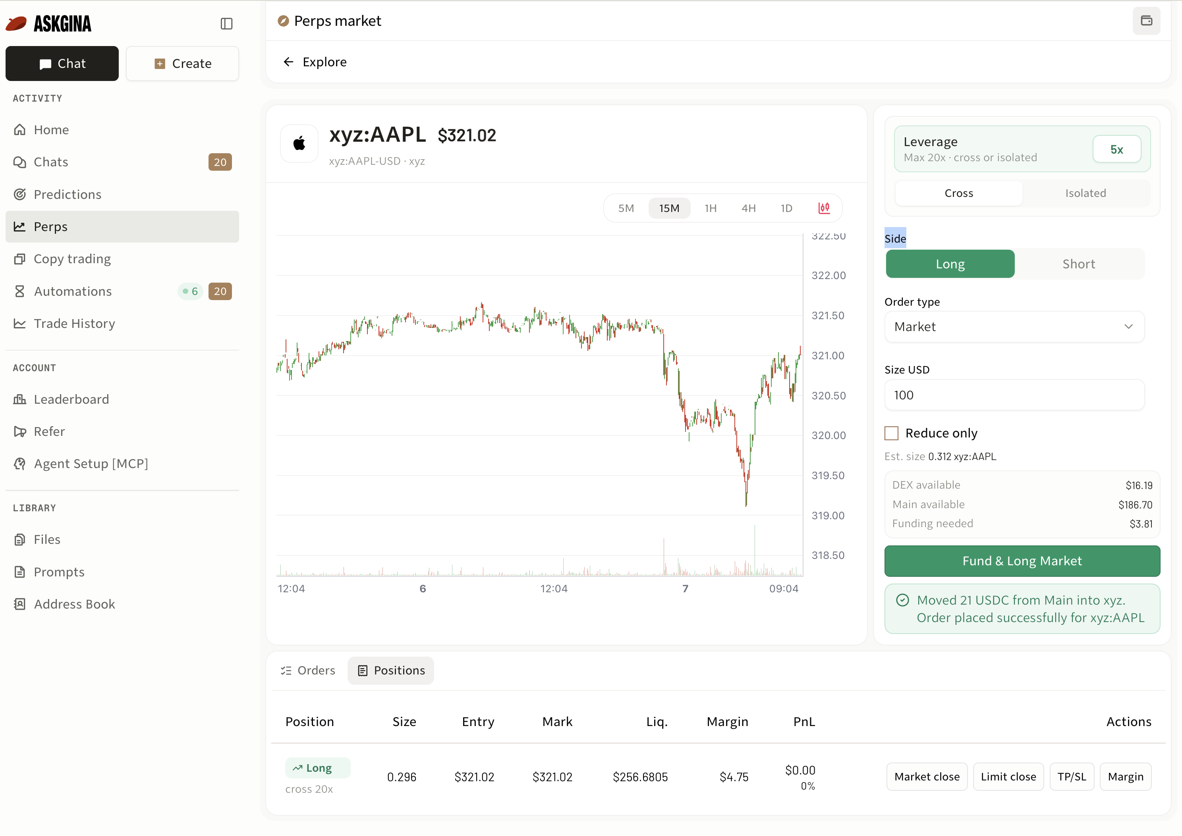Screen dimensions: 1182x836
Task: Select the 1H chart interval
Action: point(710,208)
